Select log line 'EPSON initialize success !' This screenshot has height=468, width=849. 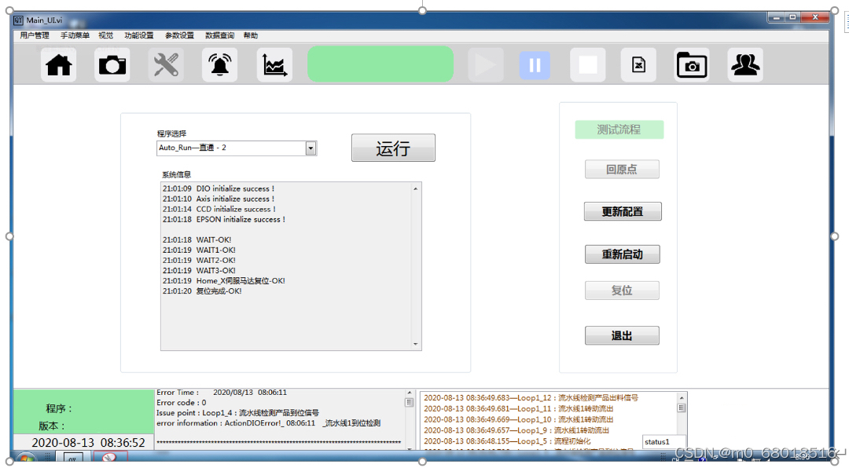coord(223,220)
